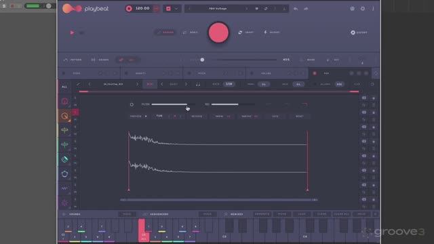Open the stop-mode dropdown arrow
The image size is (434, 244).
coord(176,9)
